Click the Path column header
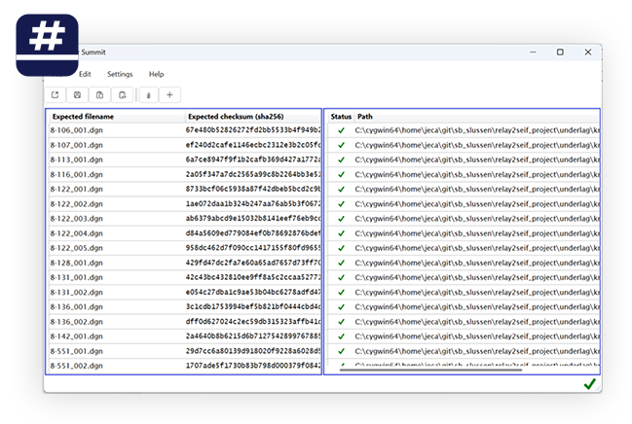This screenshot has height=424, width=632. [x=477, y=117]
